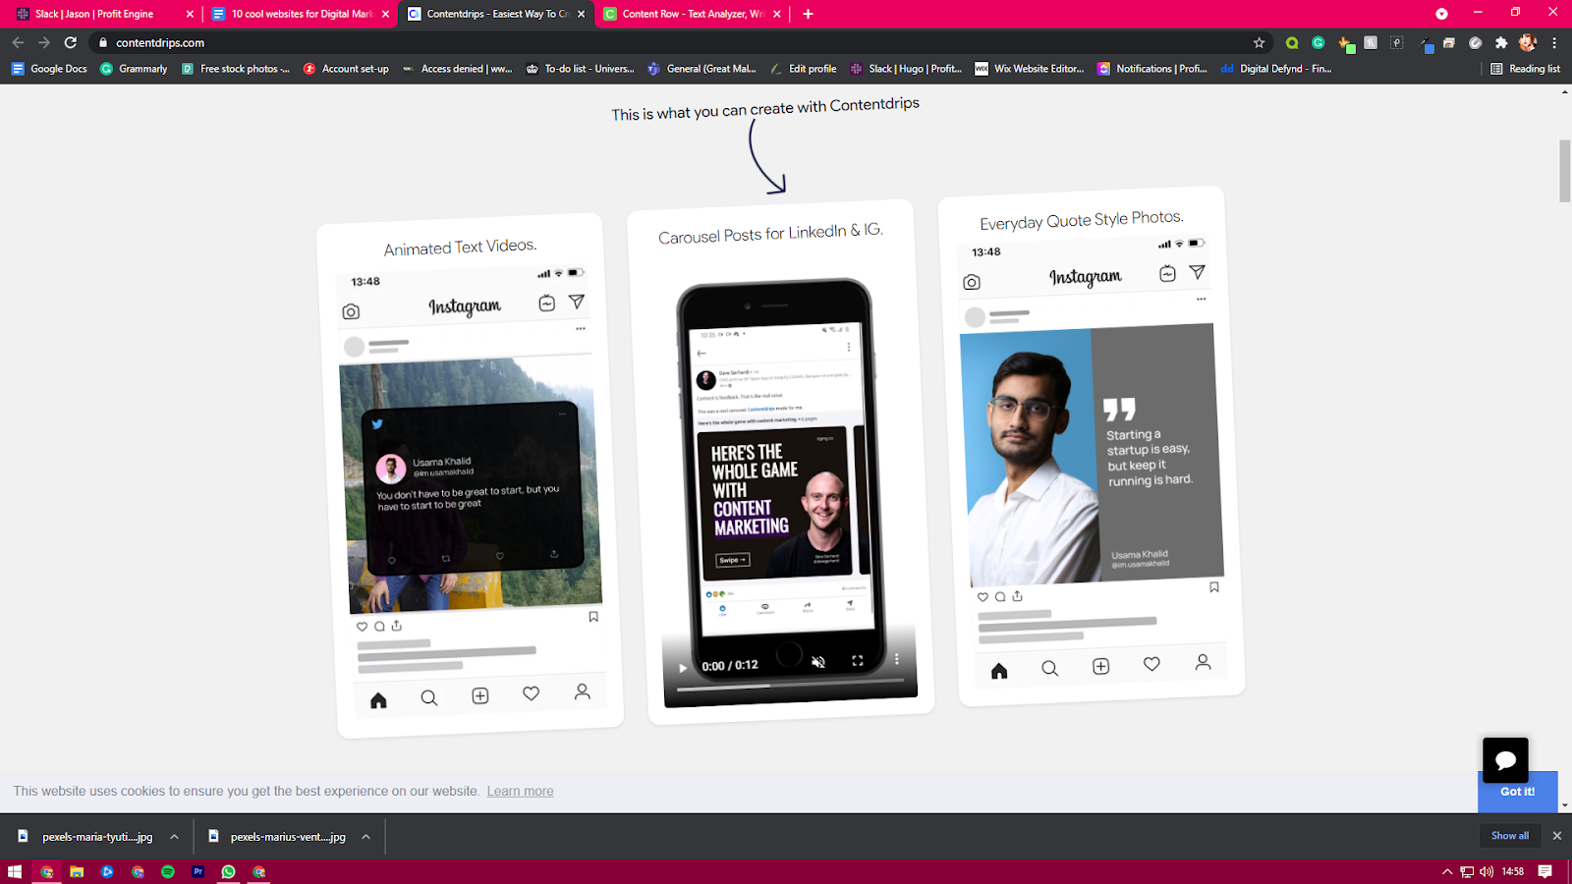Expand options for pexels-maria-tyuti...jpg download

(x=174, y=837)
